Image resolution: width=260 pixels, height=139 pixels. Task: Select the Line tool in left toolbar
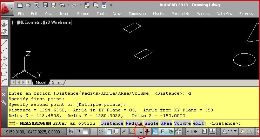click(x=4, y=43)
